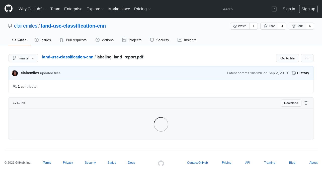322x179 pixels.
Task: Open the Pricing footer link
Action: pos(227,163)
